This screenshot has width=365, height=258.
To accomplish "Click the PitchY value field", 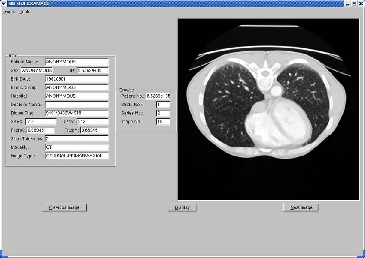I will tap(94, 130).
